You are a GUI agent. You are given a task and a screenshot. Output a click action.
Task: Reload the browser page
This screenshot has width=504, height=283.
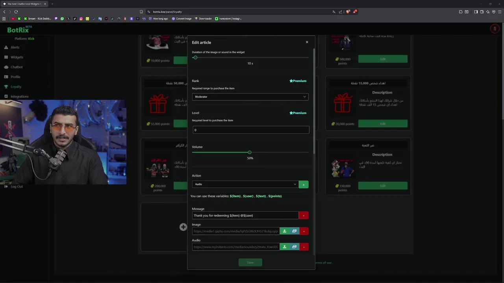coord(16,12)
